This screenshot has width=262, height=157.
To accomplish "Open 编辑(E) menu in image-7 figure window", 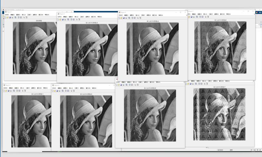I will [193, 81].
